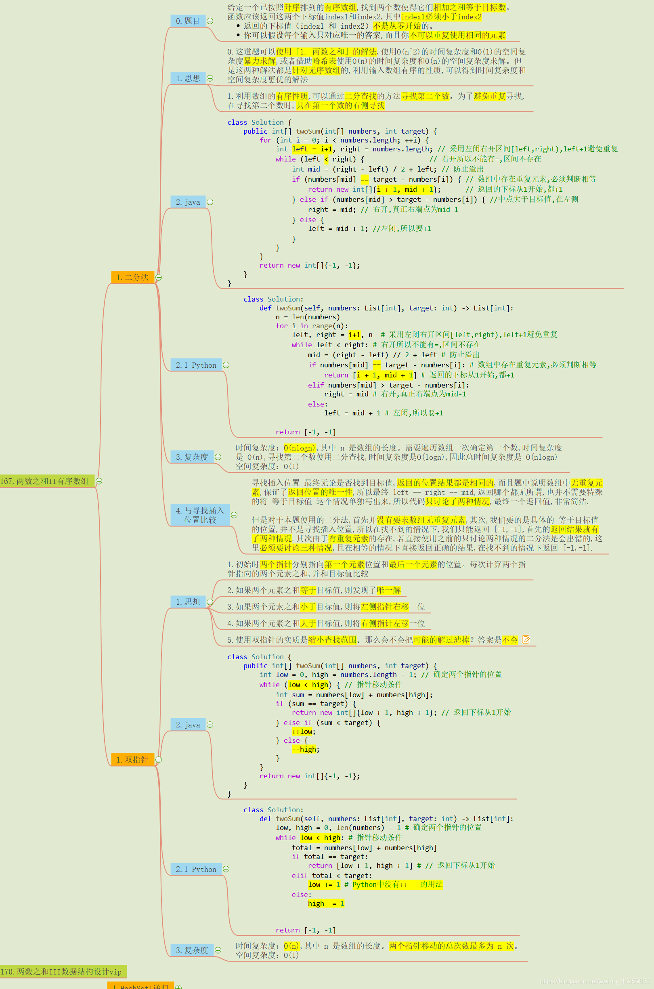Click the note starting '1. 利用数组的有序性质'
The width and height of the screenshot is (654, 989).
[x=375, y=101]
